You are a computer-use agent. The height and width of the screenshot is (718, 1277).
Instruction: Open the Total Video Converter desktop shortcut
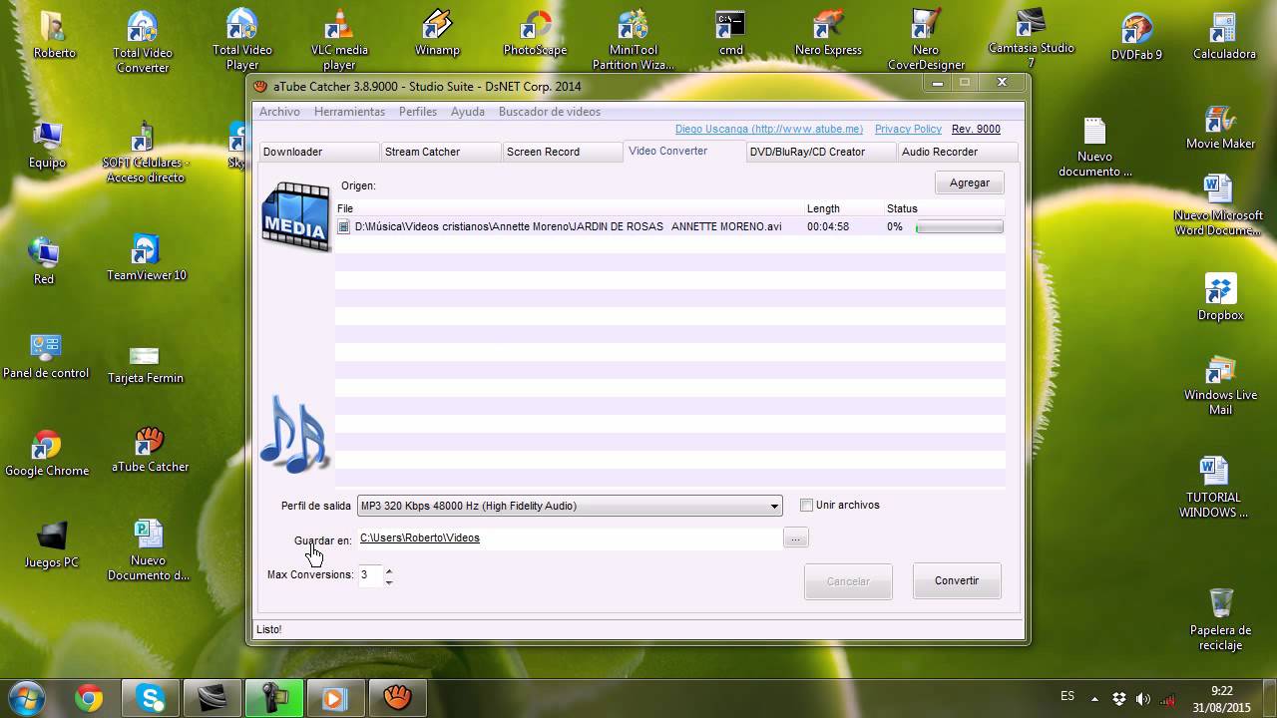tap(143, 42)
